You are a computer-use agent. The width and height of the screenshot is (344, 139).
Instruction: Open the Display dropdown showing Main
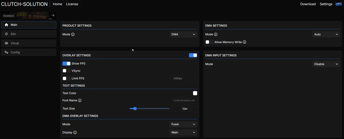(x=183, y=132)
